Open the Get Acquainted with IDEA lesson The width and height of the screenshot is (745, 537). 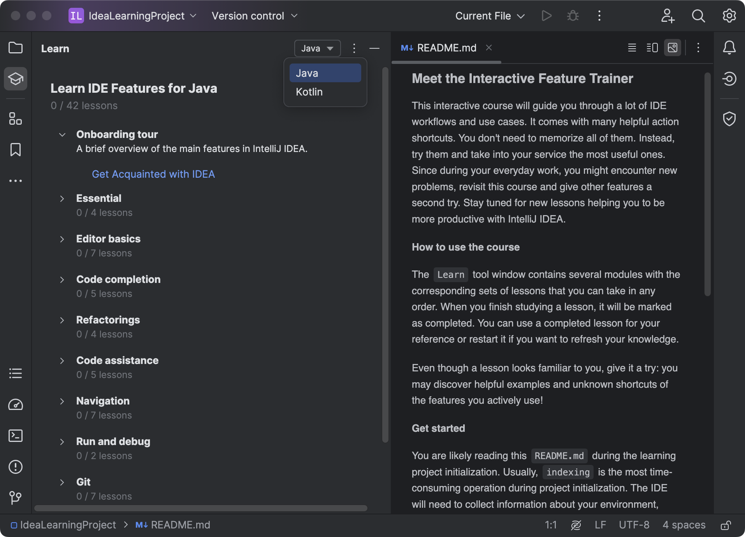pos(153,174)
